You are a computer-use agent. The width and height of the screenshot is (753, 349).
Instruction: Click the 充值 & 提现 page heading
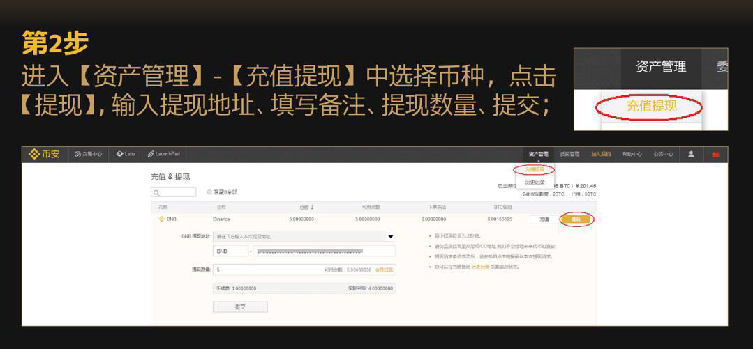click(x=170, y=177)
